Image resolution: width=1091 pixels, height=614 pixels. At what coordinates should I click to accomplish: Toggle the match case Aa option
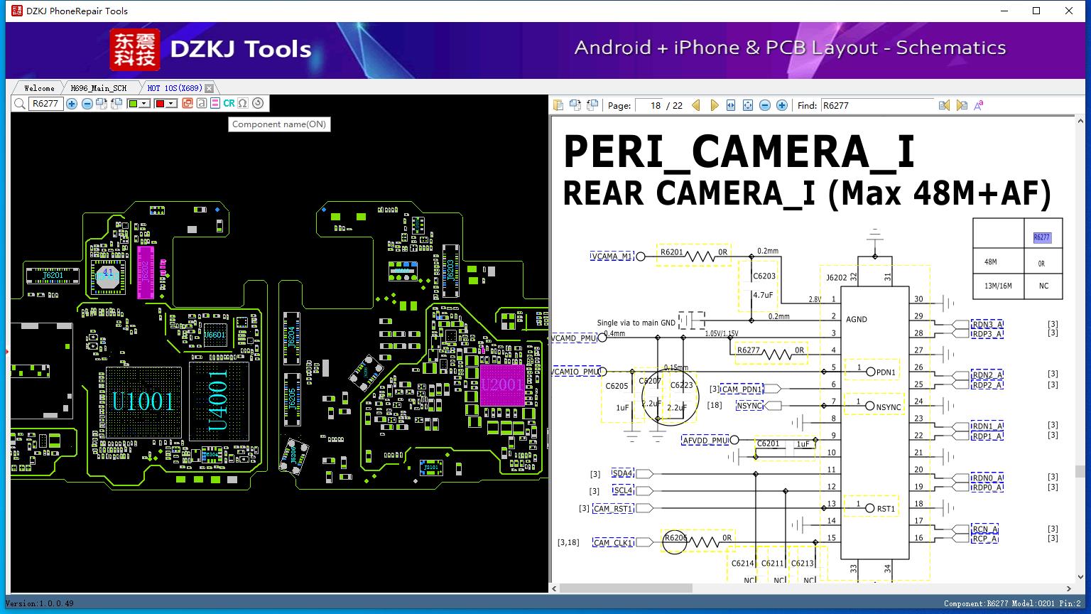[979, 105]
